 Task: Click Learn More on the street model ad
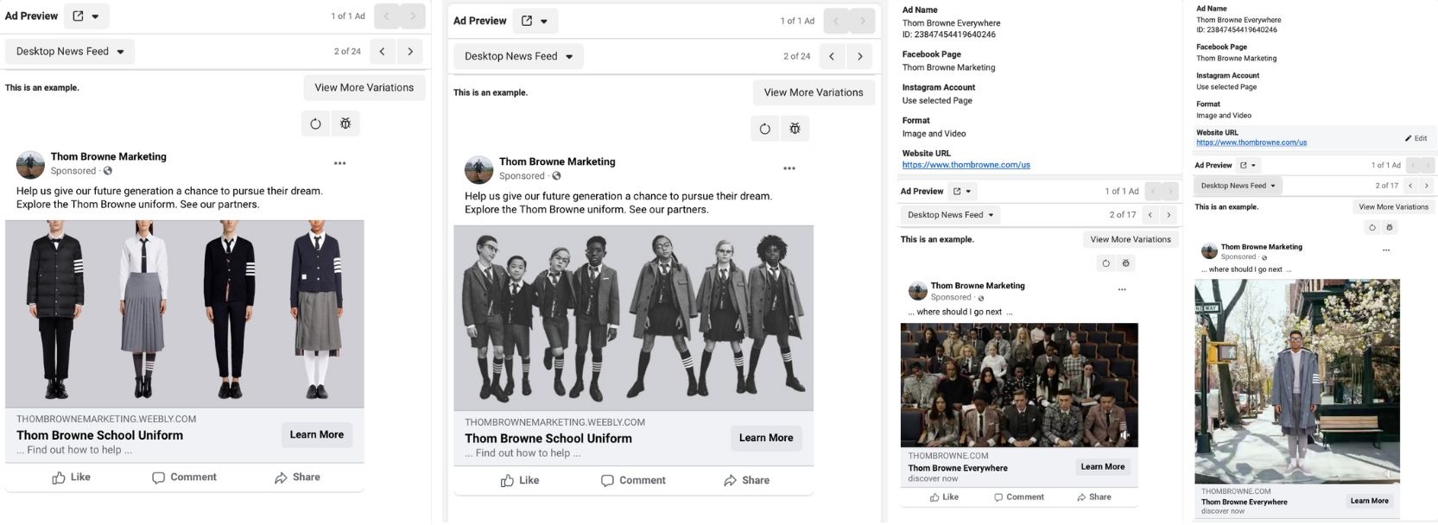[1370, 501]
